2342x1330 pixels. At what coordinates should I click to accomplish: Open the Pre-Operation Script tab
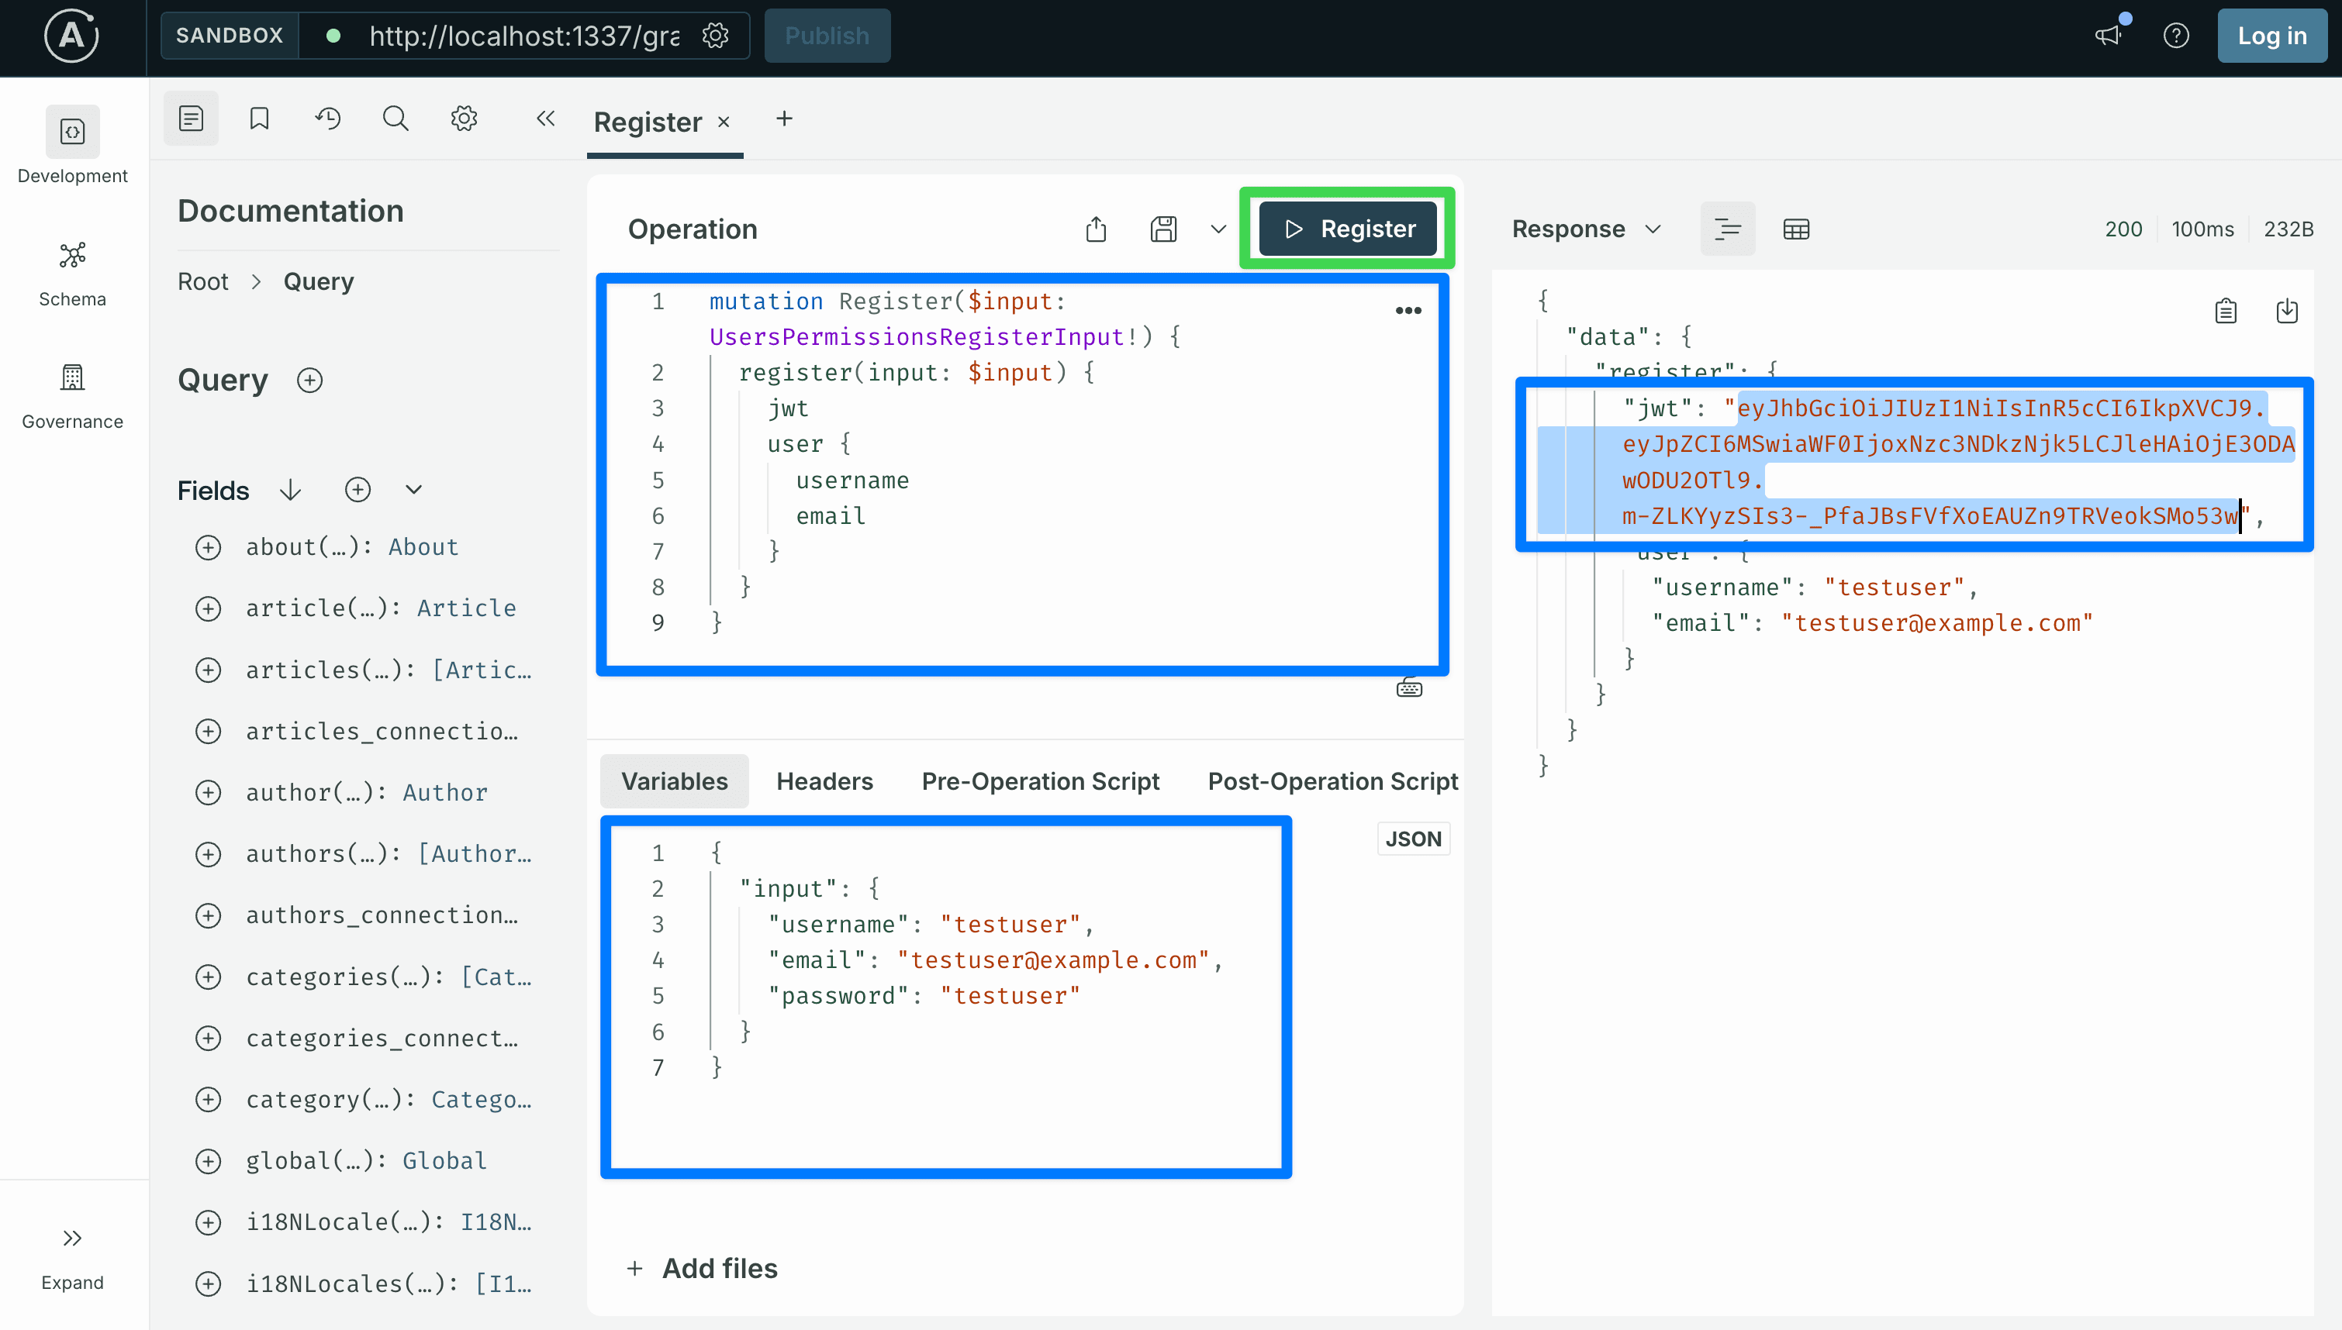(x=1040, y=782)
